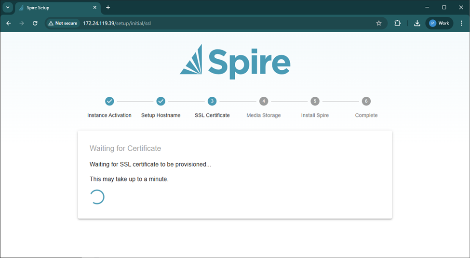Click the step 6 circle icon

pyautogui.click(x=366, y=101)
